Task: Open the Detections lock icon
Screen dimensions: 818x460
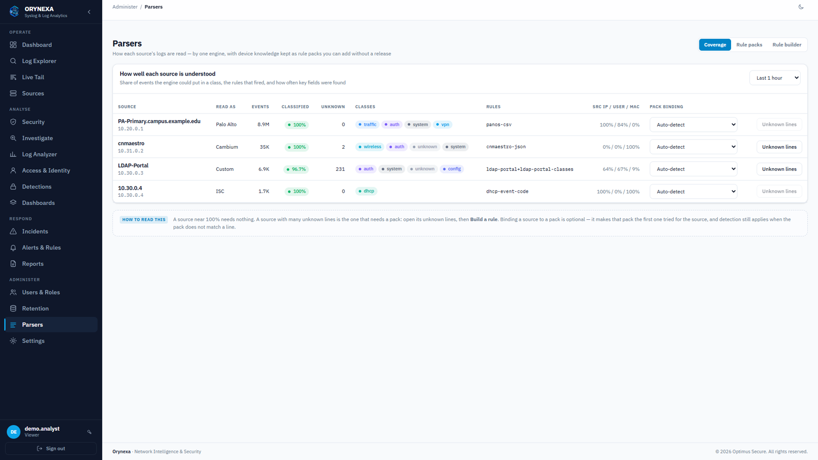Action: pyautogui.click(x=13, y=187)
